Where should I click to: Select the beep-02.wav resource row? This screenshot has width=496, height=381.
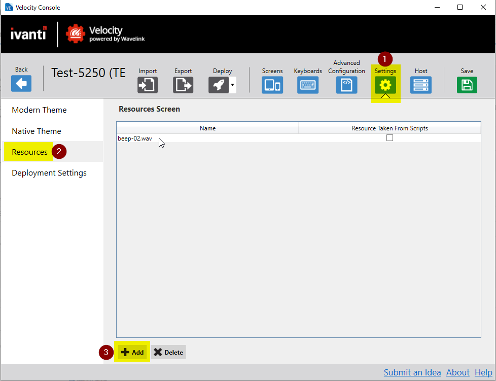tap(299, 138)
